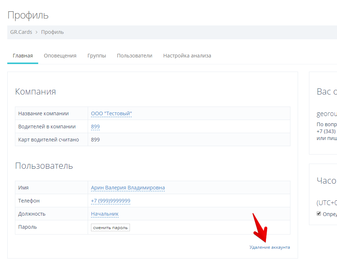Image resolution: width=337 pixels, height=268 pixels.
Task: Click the Водителей в компании 899 link
Action: [95, 127]
